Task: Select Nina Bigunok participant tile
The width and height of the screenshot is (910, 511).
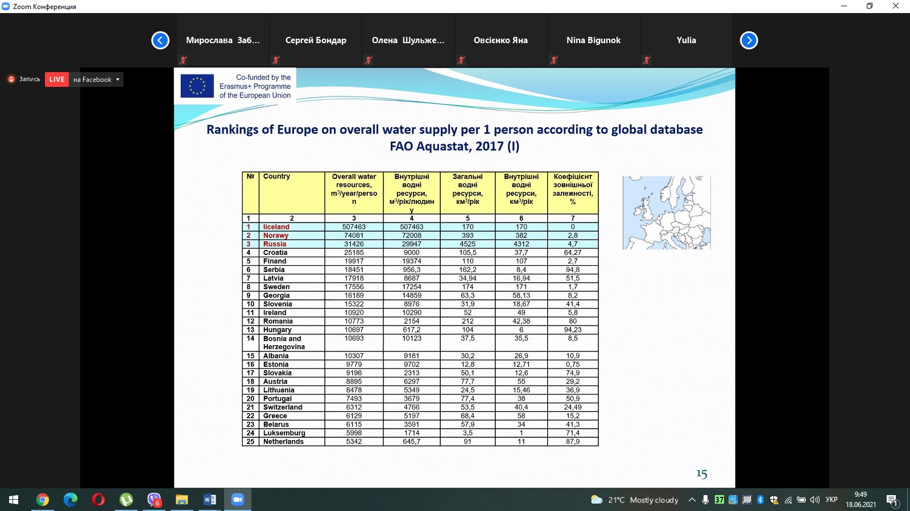Action: pyautogui.click(x=594, y=41)
